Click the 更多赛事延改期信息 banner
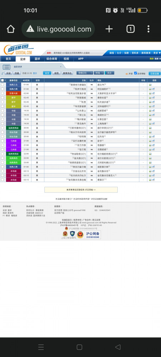The width and height of the screenshot is (161, 357). point(81,190)
